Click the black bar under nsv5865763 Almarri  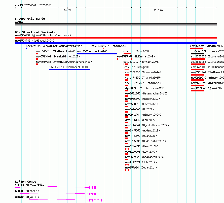(198, 54)
